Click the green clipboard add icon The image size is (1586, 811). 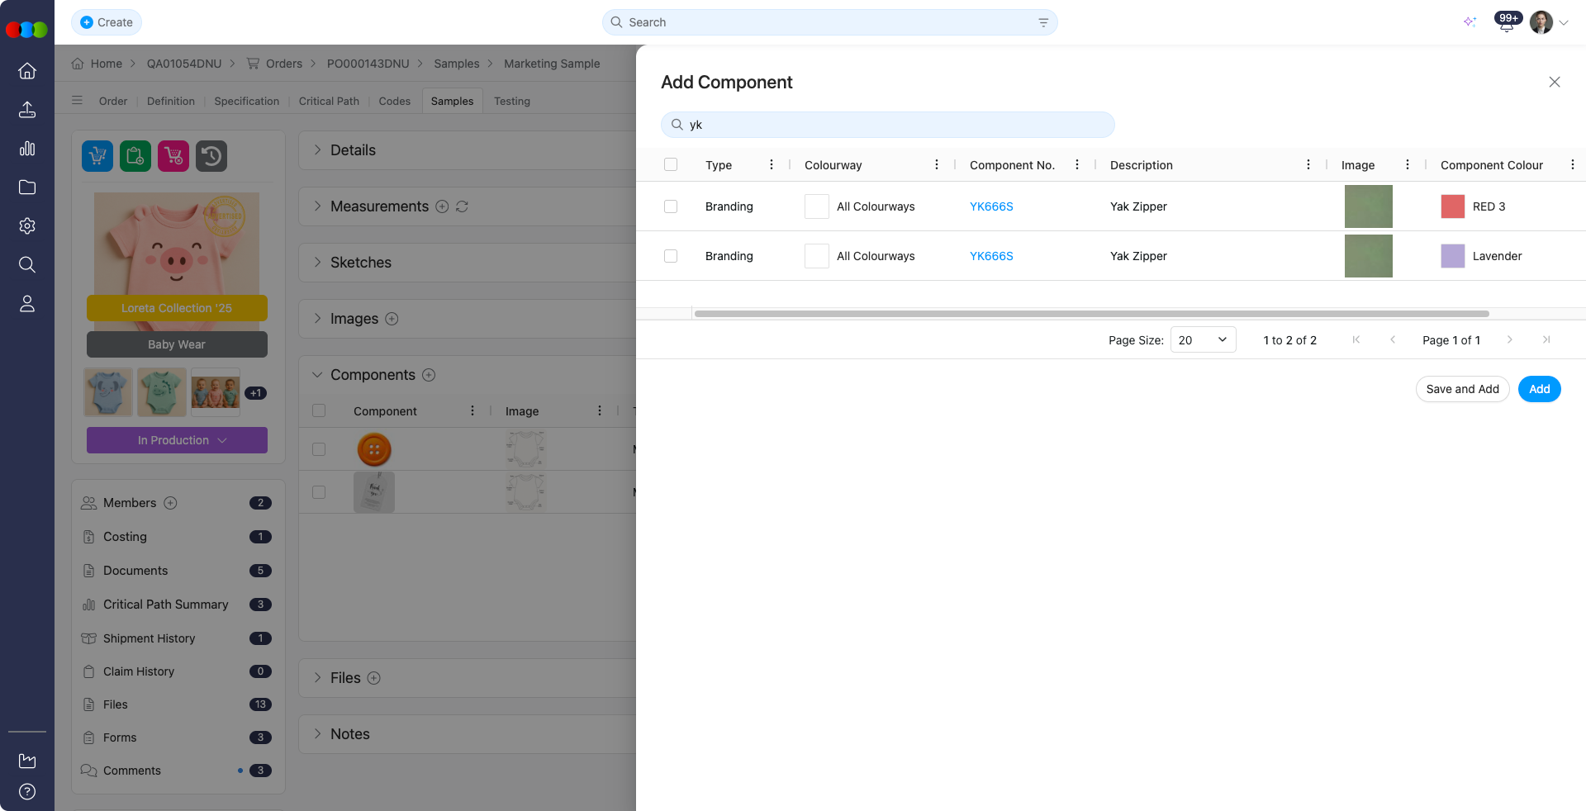[135, 156]
